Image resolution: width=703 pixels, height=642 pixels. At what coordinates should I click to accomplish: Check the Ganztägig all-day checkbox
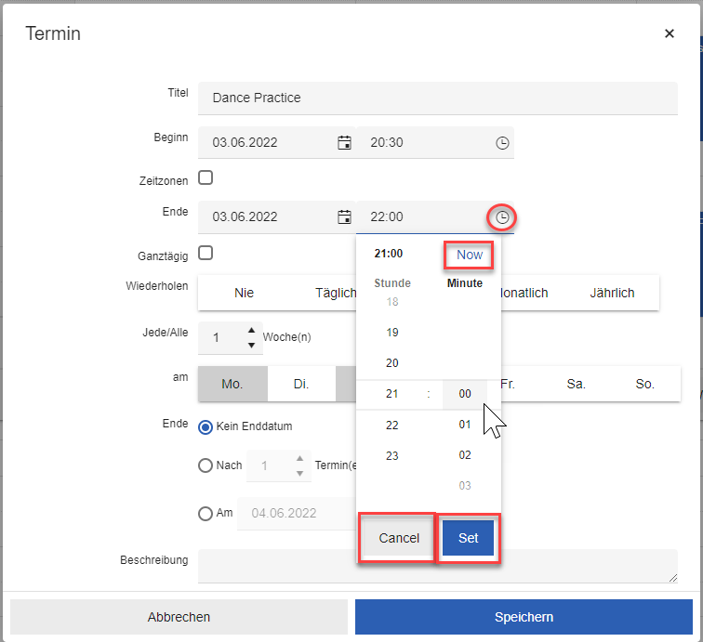[x=206, y=253]
